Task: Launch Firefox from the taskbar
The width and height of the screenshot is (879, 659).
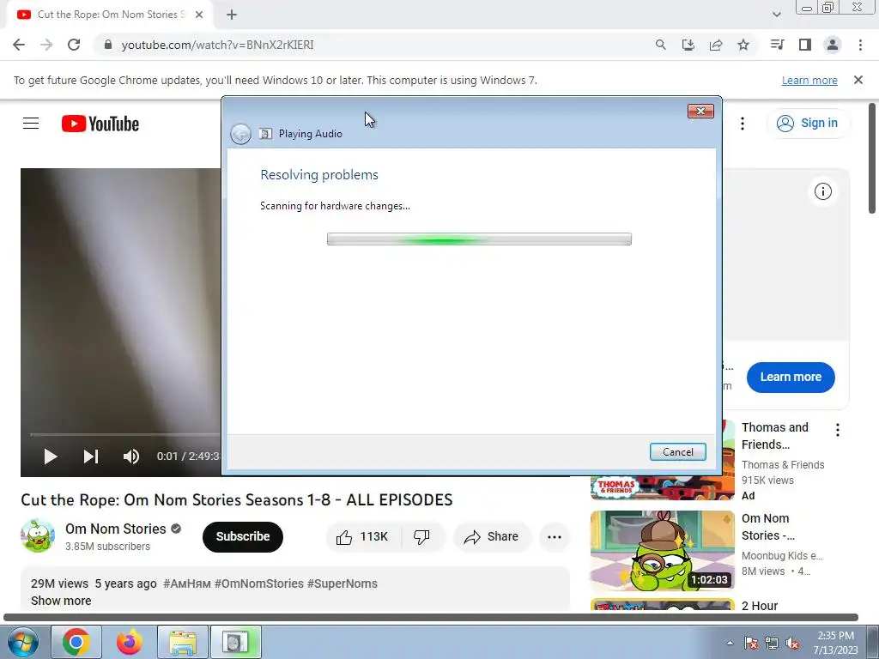Action: click(x=130, y=642)
